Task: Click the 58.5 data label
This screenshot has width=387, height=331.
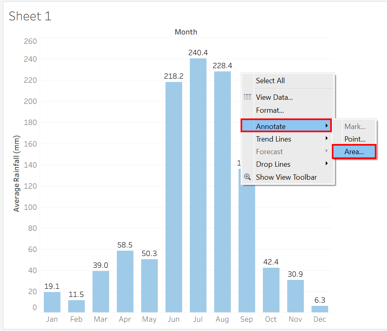Action: tap(125, 245)
